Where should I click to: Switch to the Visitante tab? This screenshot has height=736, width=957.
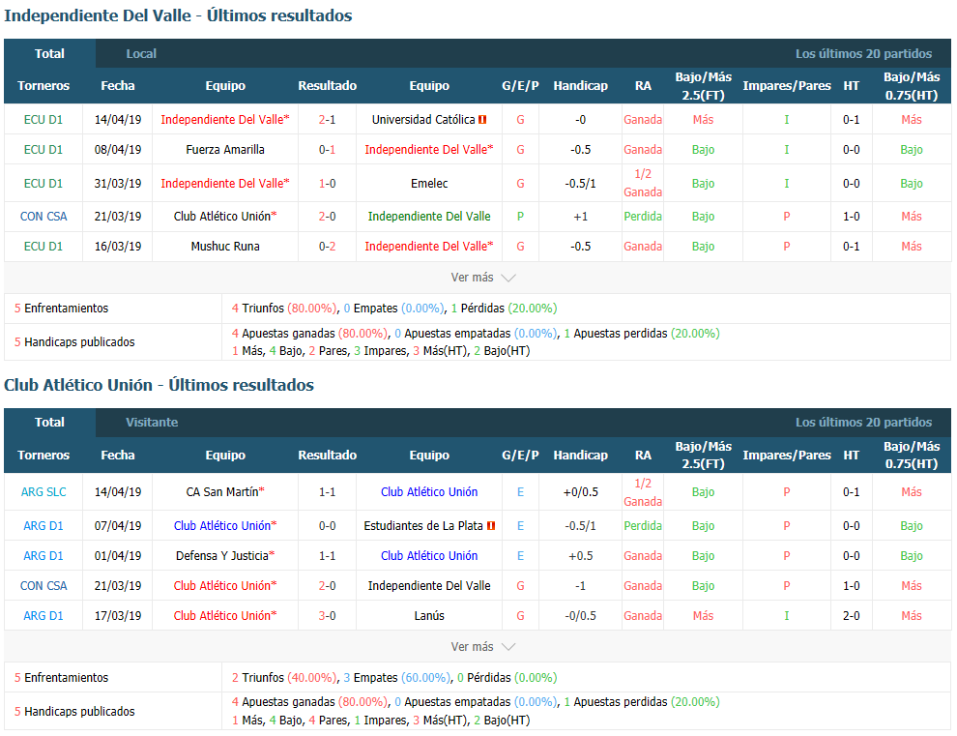coord(152,422)
